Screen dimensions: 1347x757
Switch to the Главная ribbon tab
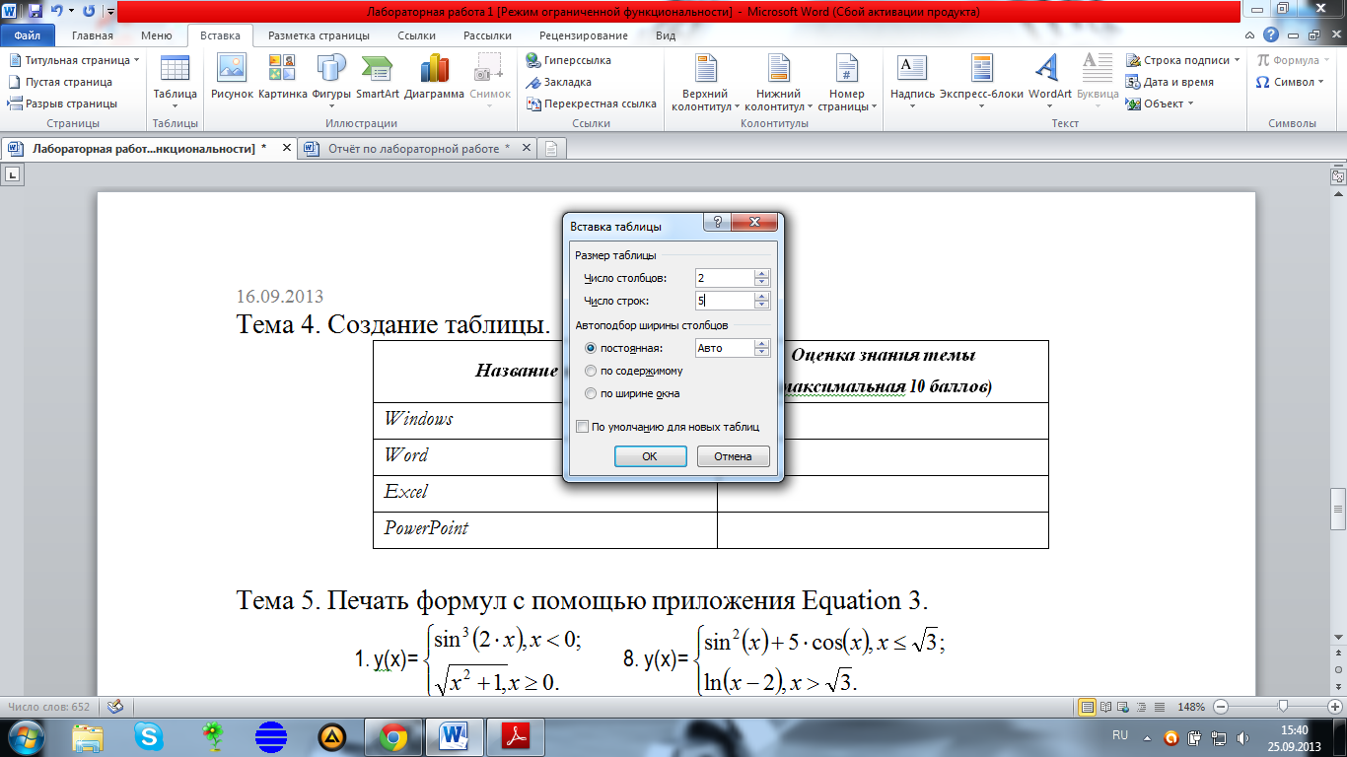coord(92,35)
